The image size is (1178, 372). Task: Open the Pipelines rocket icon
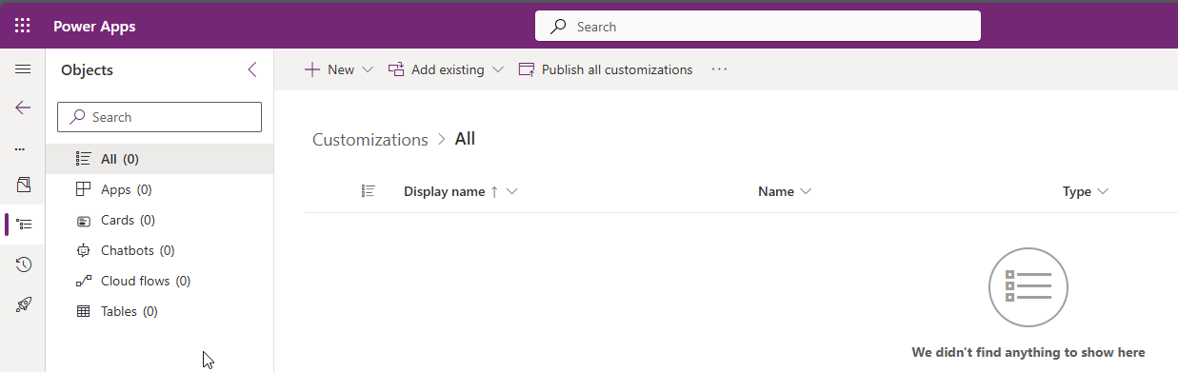coord(24,304)
